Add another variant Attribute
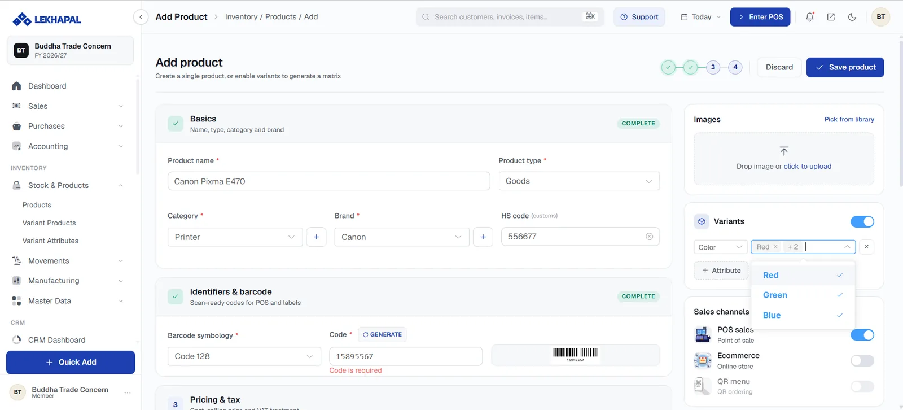 pyautogui.click(x=721, y=271)
